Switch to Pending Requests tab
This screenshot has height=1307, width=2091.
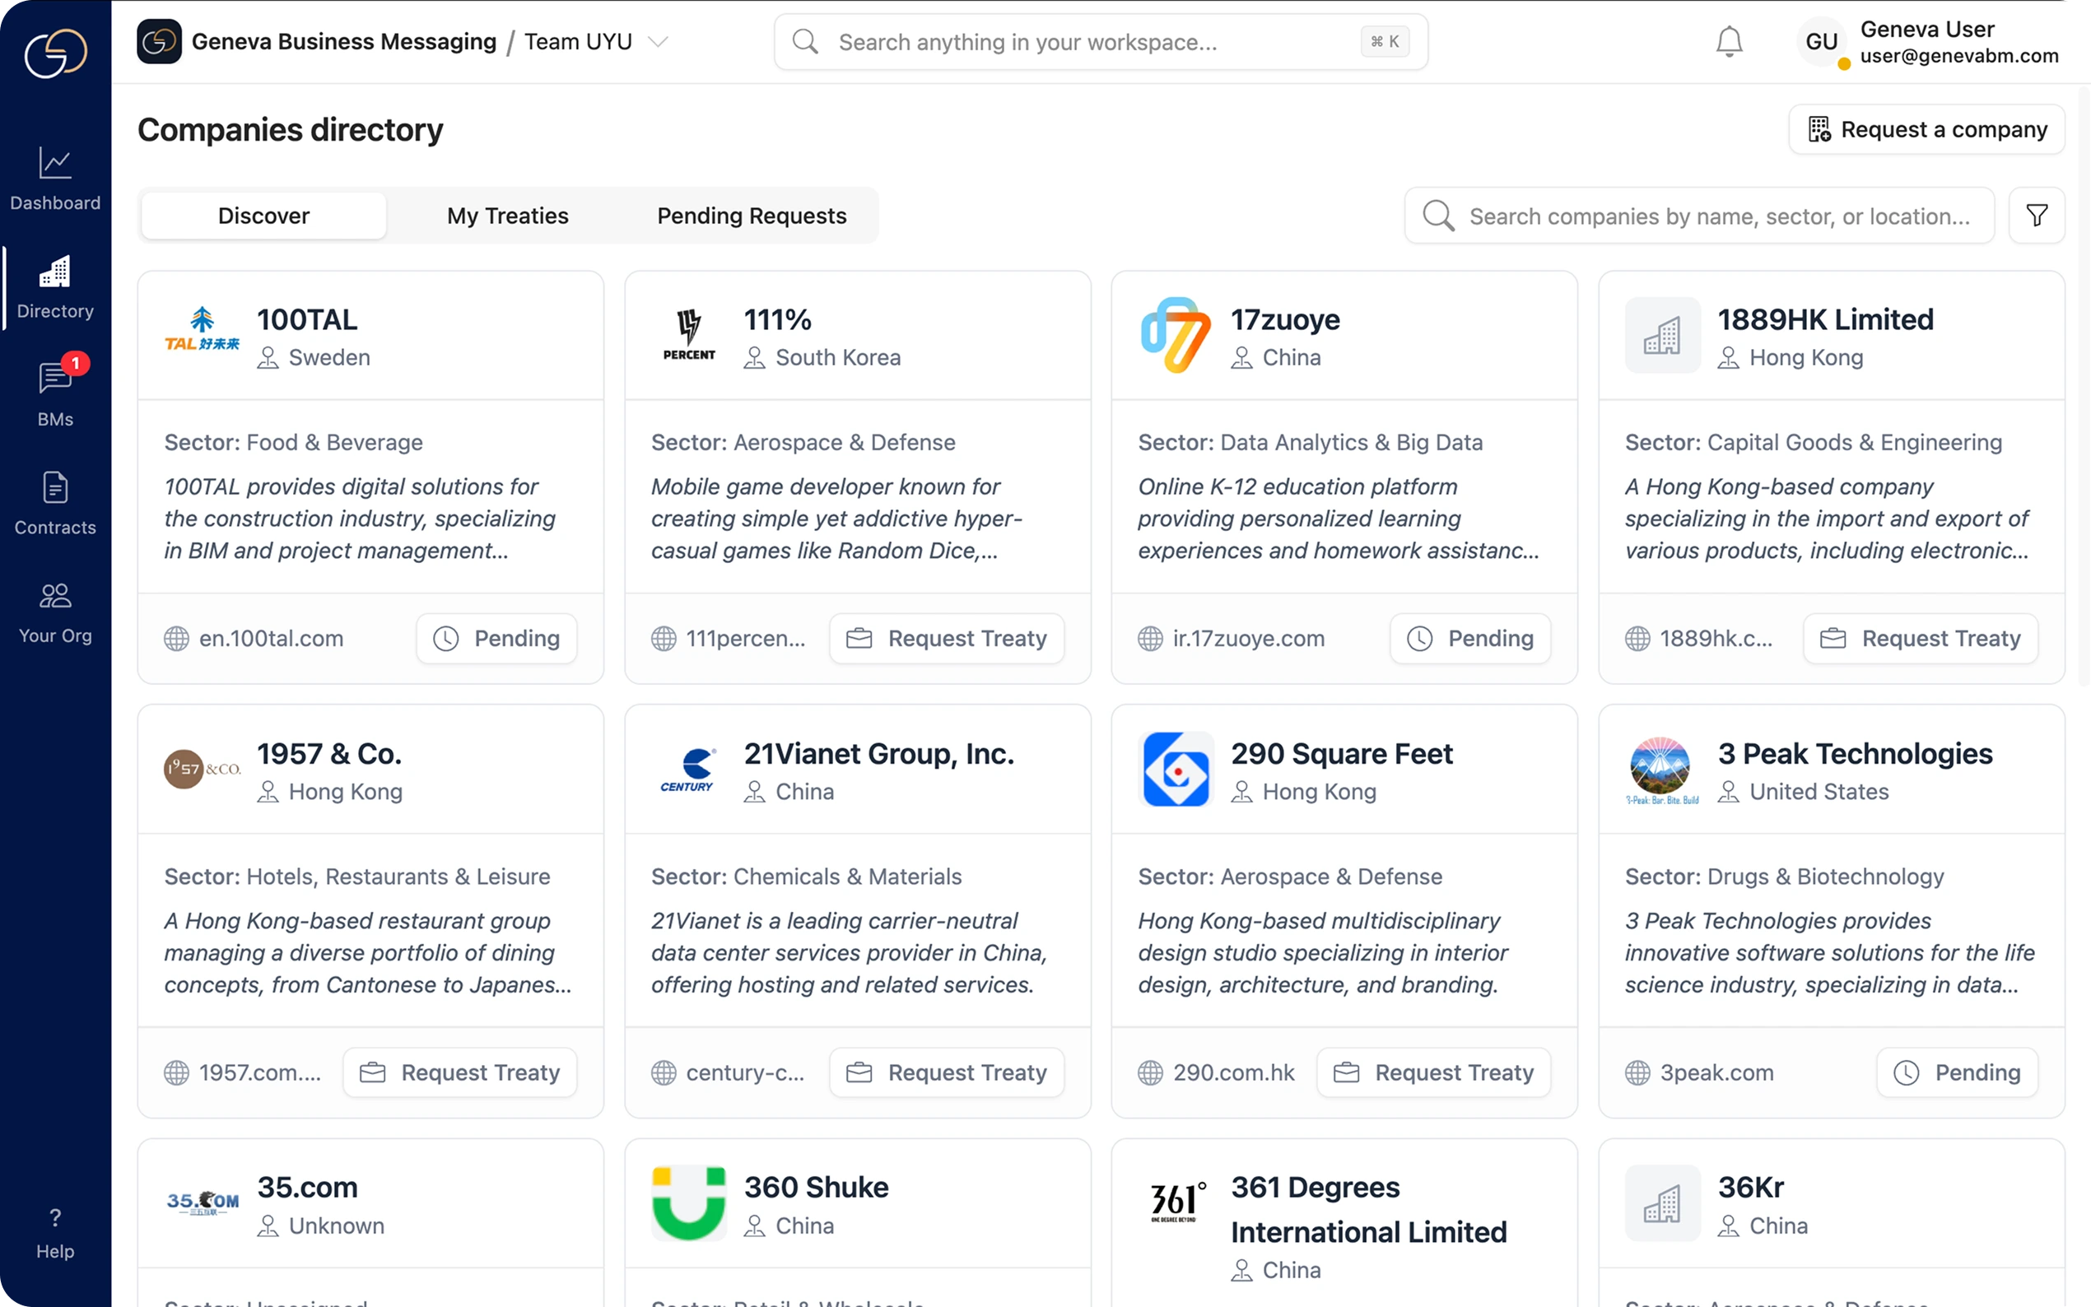[751, 216]
